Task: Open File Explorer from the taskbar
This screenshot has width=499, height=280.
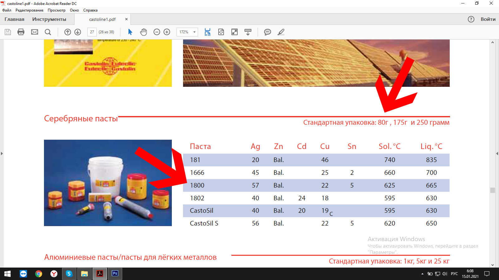Action: (x=85, y=274)
